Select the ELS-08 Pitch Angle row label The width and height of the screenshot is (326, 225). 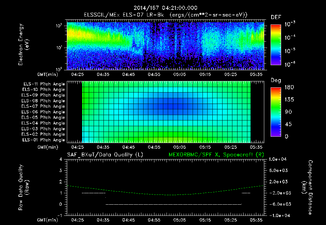click(43, 101)
